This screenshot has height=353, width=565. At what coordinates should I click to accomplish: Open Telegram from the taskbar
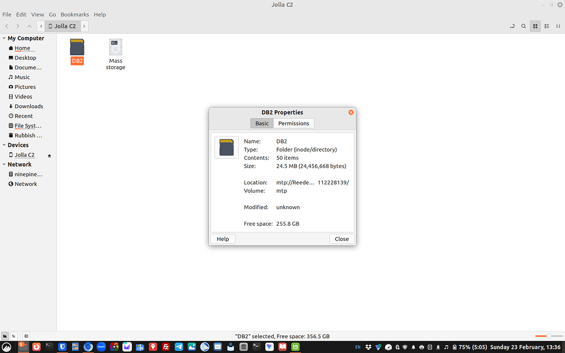[178, 347]
